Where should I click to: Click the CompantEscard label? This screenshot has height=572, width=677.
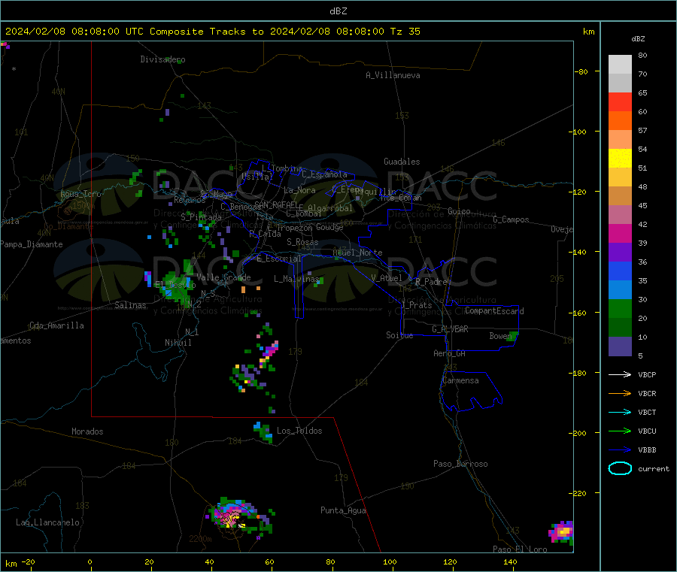[x=494, y=310]
